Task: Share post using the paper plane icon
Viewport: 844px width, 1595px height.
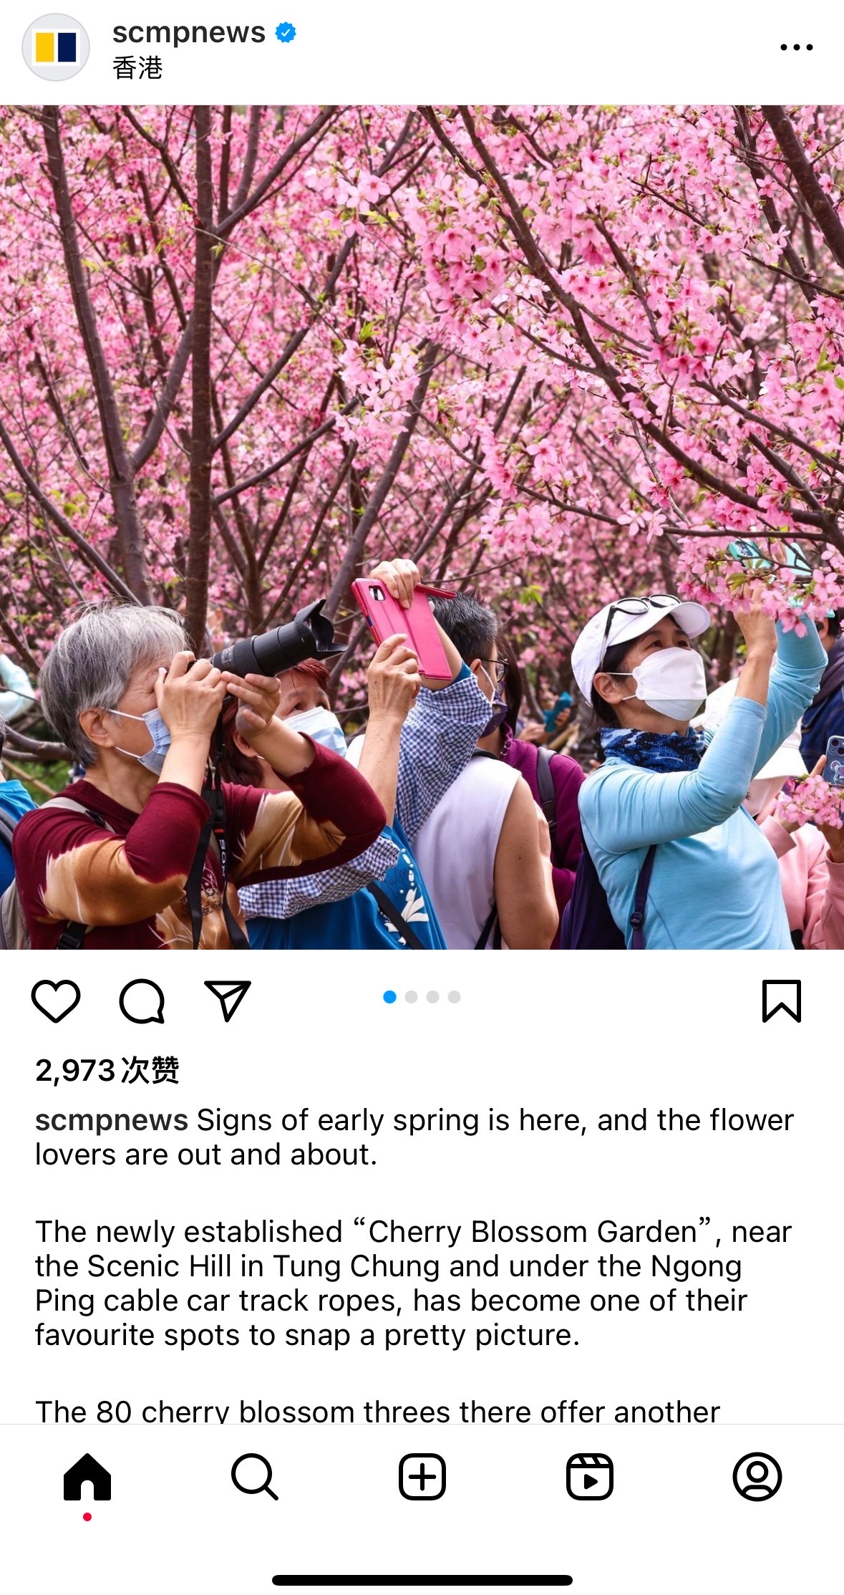Action: click(x=228, y=1000)
